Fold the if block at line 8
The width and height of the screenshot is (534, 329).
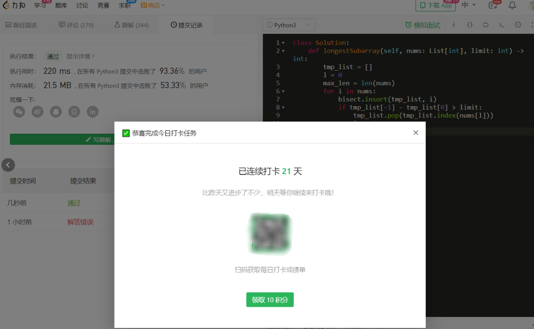tap(283, 107)
